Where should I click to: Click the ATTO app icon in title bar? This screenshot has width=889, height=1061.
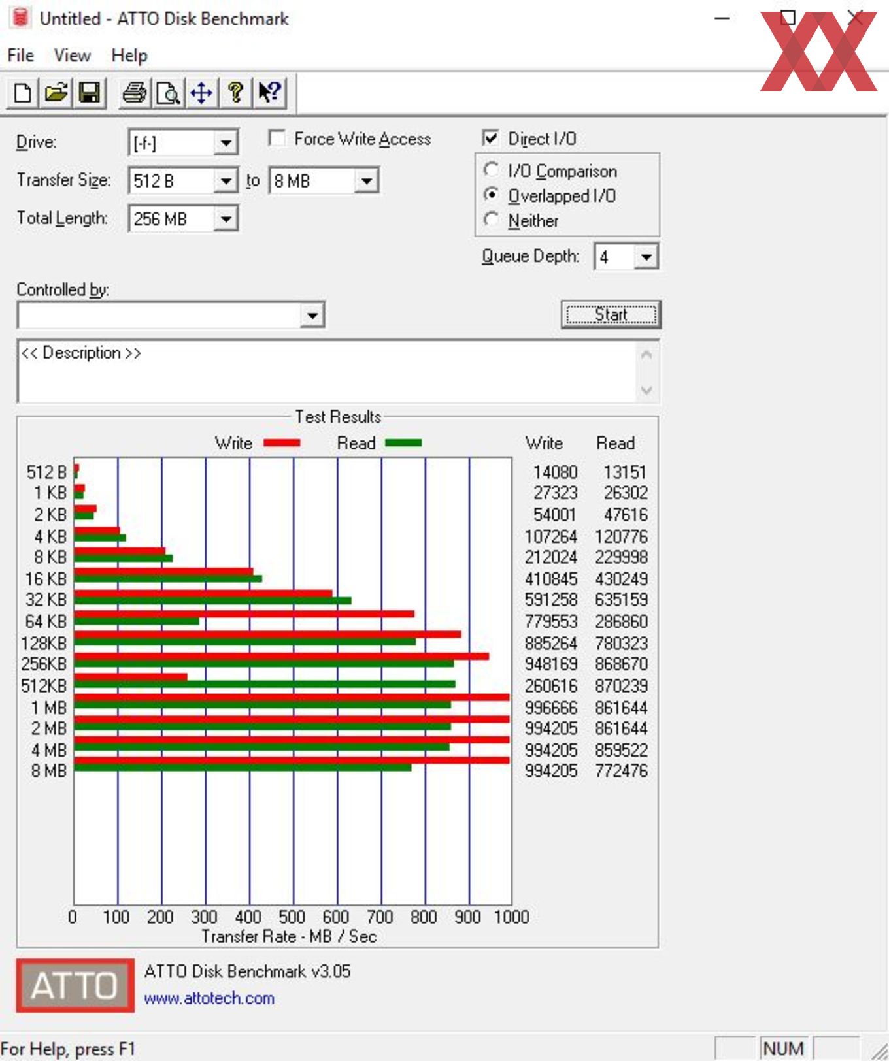(21, 18)
